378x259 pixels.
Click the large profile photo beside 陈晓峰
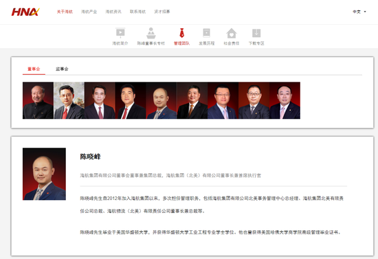pyautogui.click(x=44, y=174)
